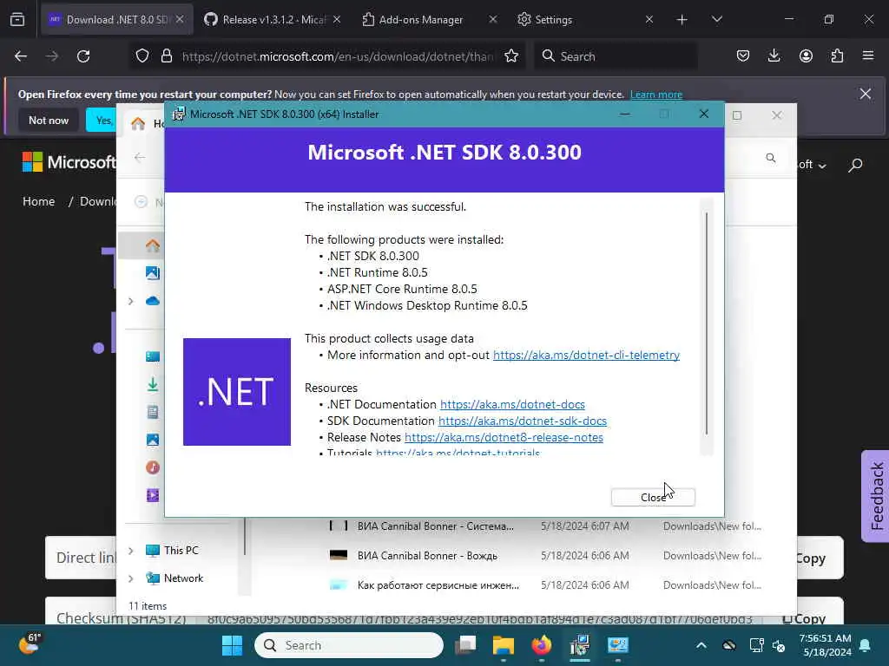Viewport: 889px width, 666px height.
Task: Open the Feedback side tab
Action: [877, 496]
